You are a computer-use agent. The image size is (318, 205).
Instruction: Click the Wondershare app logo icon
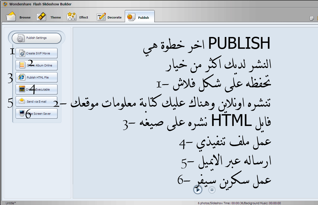click(x=5, y=4)
